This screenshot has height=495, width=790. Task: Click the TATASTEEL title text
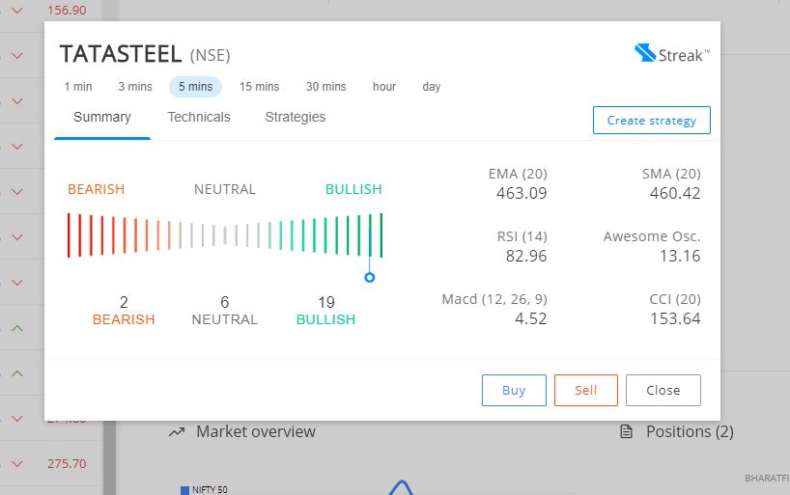[121, 54]
